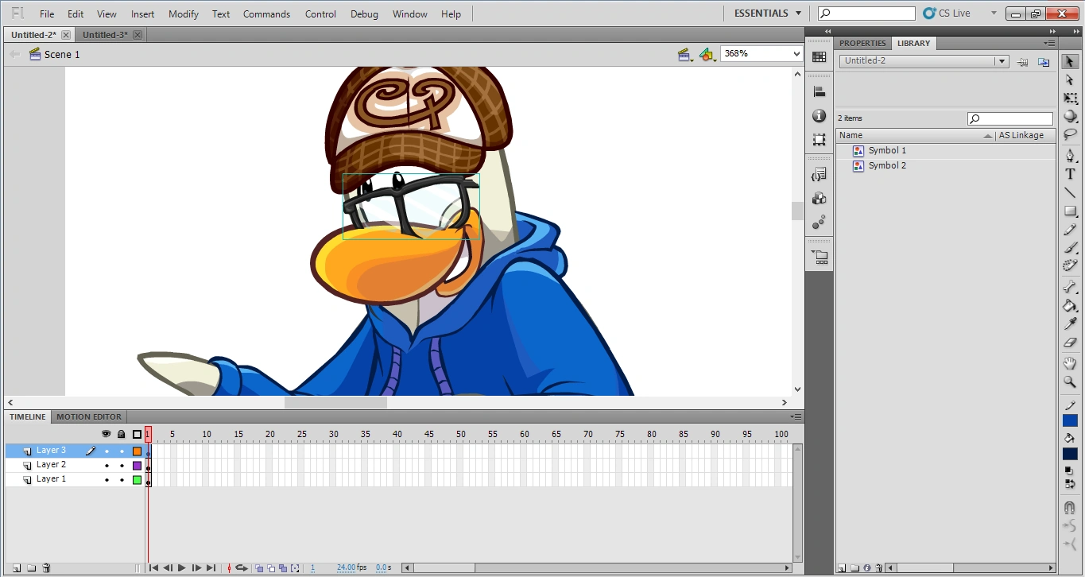Choose the Text tool
Image resolution: width=1085 pixels, height=577 pixels.
pos(1070,174)
